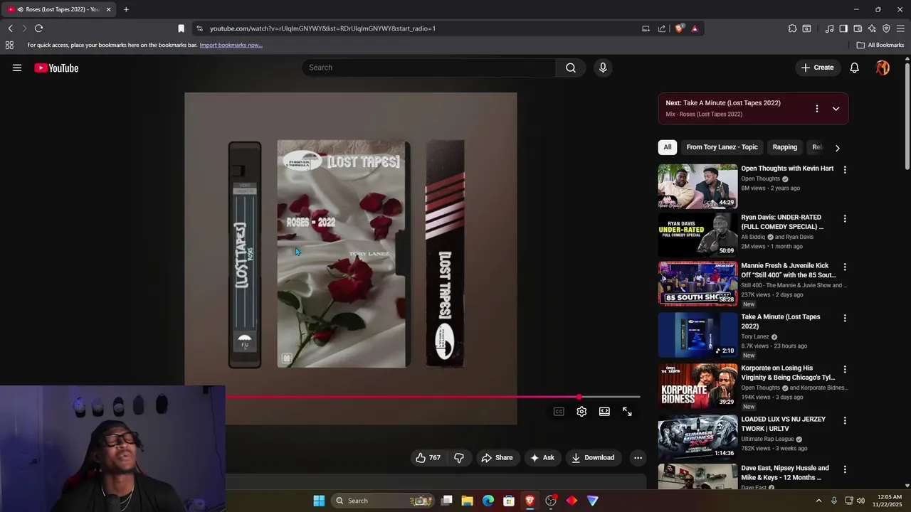Viewport: 911px width, 512px height.
Task: Open Brave Leo AI sparkle icon
Action: 872,28
